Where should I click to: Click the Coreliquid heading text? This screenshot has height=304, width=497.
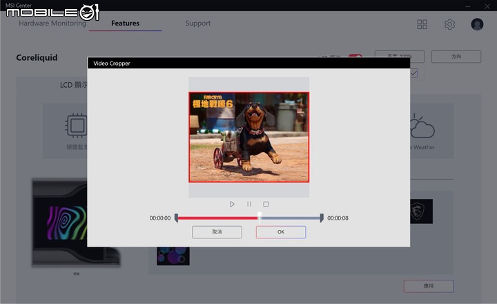click(37, 57)
